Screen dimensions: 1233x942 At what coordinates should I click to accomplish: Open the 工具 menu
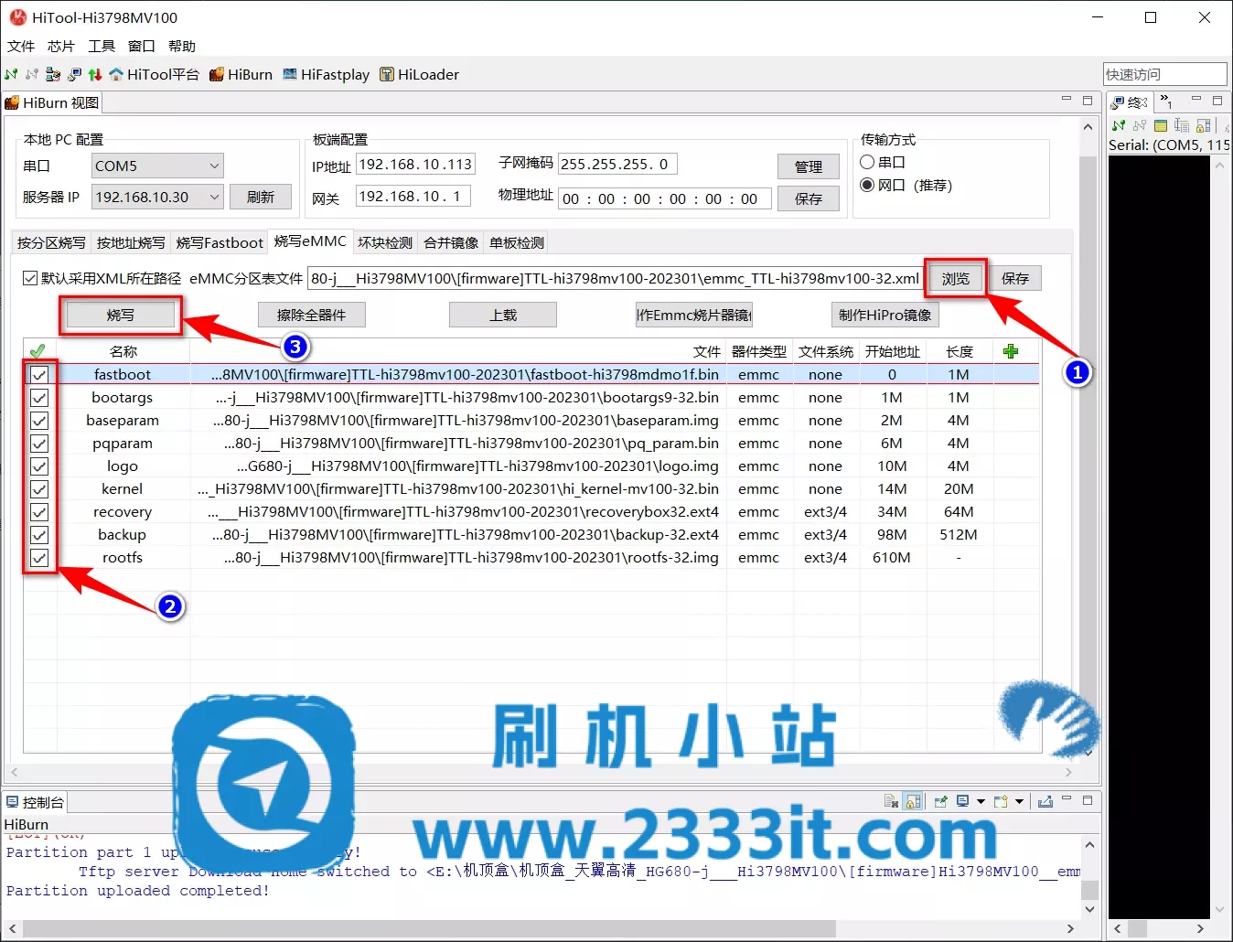pos(101,47)
